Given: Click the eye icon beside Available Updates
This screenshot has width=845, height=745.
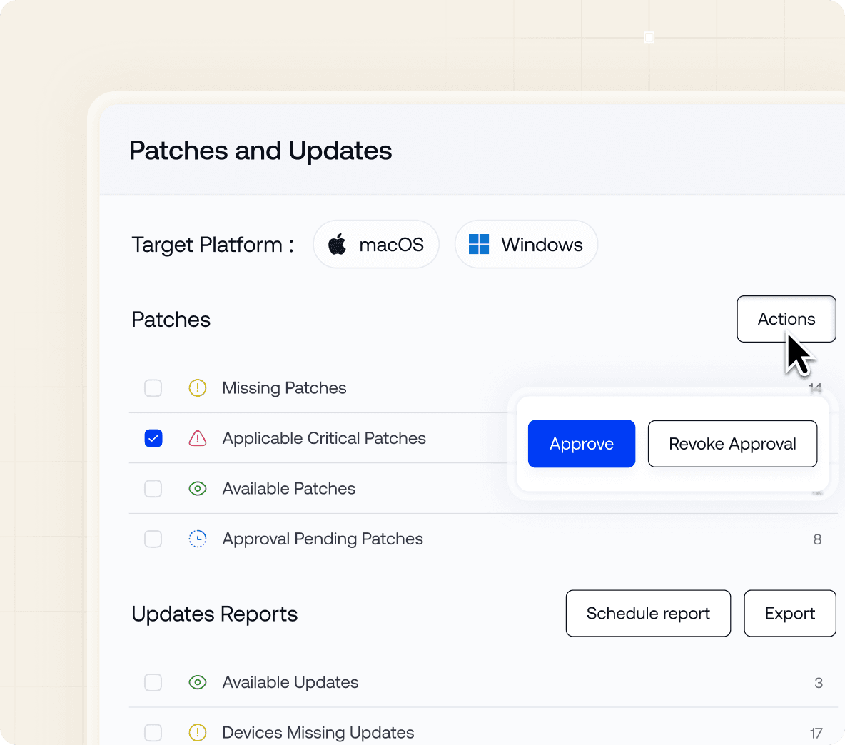Looking at the screenshot, I should click(x=198, y=683).
